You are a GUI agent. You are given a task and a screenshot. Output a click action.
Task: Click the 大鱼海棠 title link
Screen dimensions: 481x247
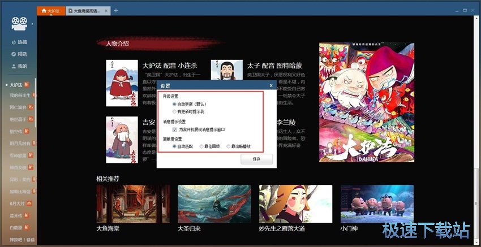(x=108, y=228)
